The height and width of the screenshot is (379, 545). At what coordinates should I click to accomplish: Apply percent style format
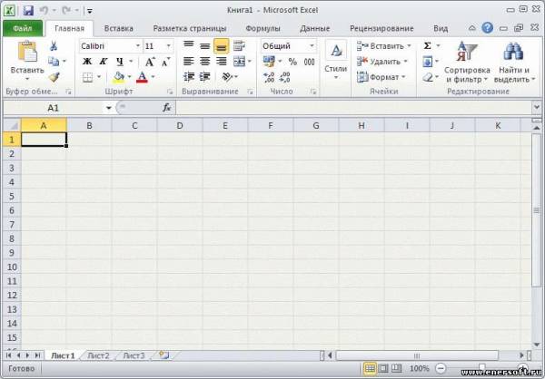tap(292, 62)
